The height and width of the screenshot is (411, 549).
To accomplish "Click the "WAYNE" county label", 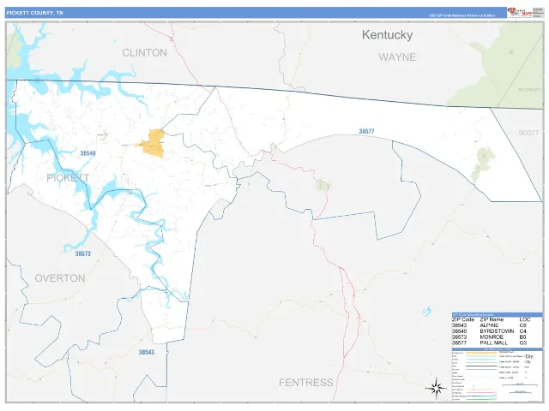I will 397,57.
